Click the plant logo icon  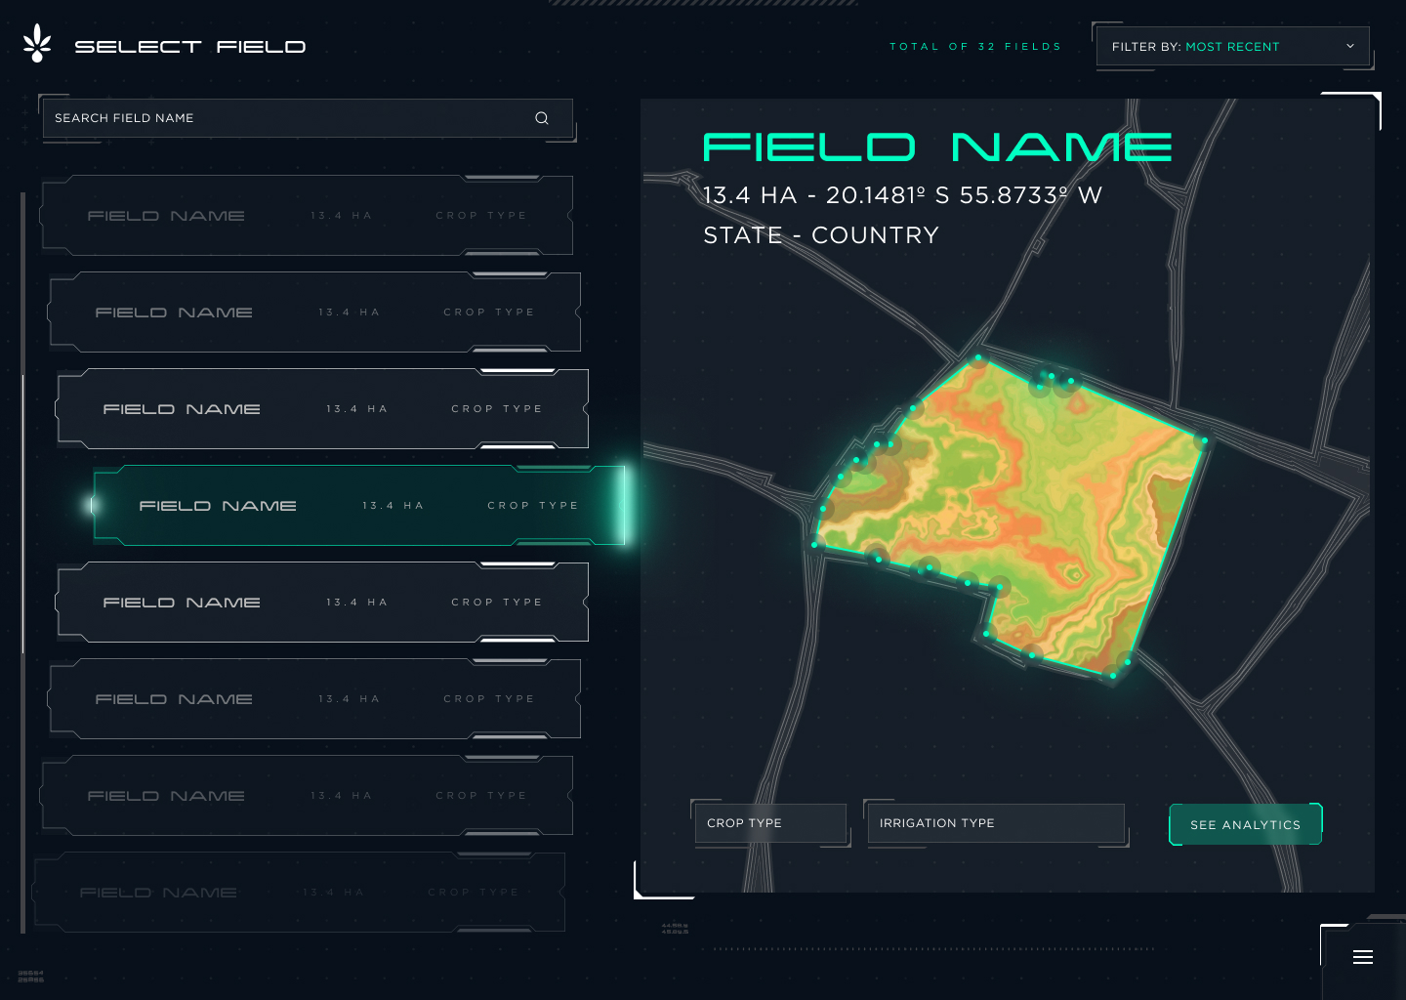click(x=37, y=44)
